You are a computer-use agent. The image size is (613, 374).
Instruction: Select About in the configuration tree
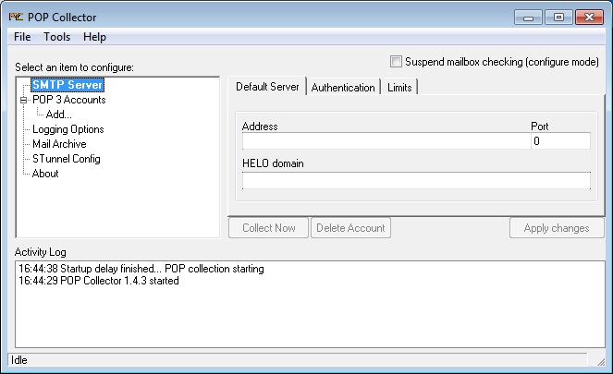pos(45,174)
